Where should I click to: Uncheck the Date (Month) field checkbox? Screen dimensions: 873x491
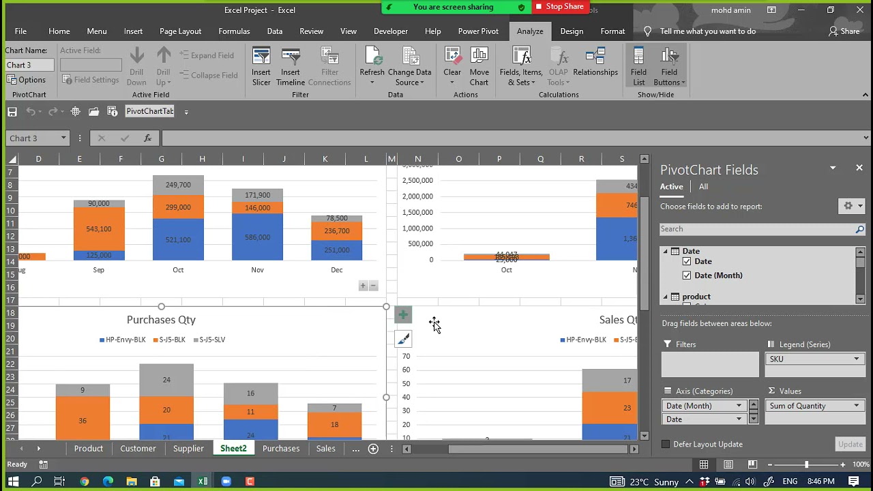point(687,276)
